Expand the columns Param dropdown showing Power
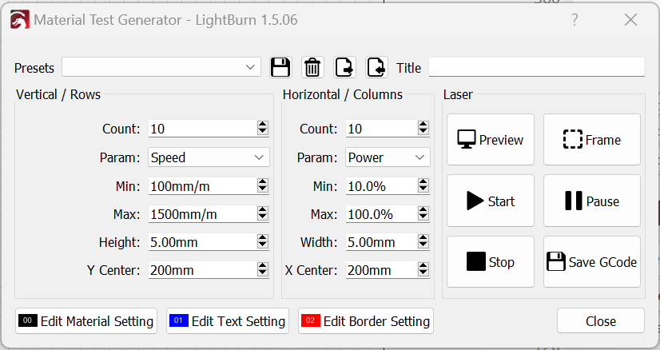Screen dimensions: 660x350 coord(388,157)
